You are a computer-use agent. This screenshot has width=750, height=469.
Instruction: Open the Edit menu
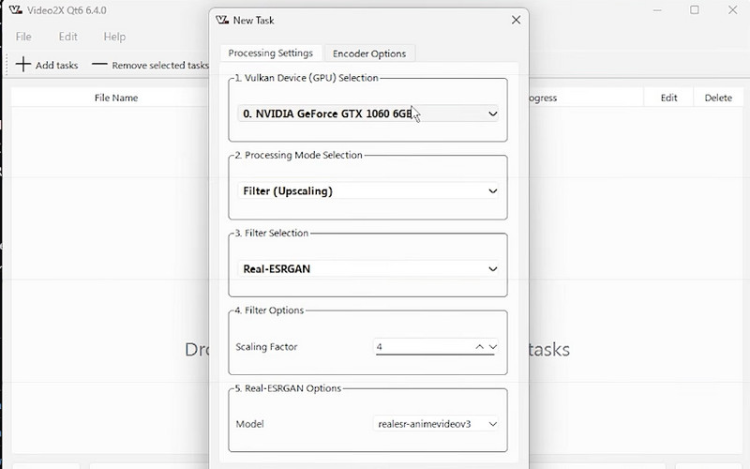coord(68,37)
